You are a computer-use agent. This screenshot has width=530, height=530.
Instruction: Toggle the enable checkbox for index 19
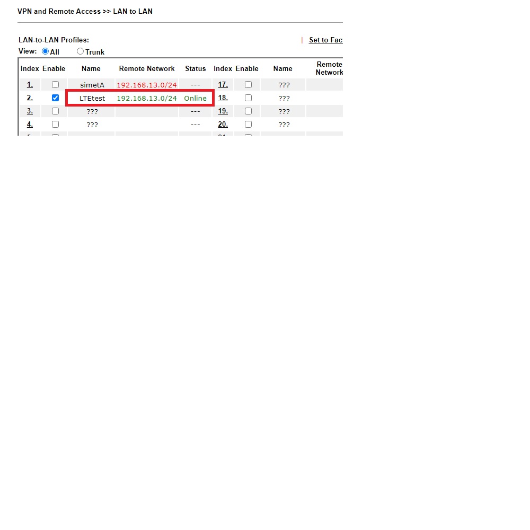tap(248, 111)
